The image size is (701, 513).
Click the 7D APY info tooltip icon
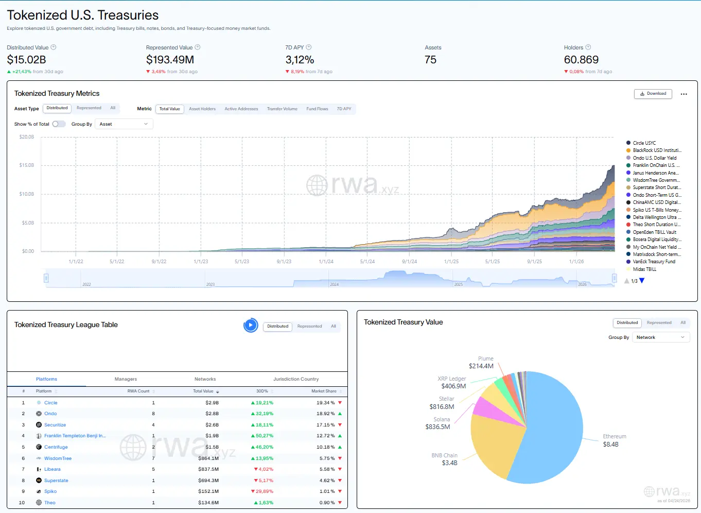click(x=308, y=47)
